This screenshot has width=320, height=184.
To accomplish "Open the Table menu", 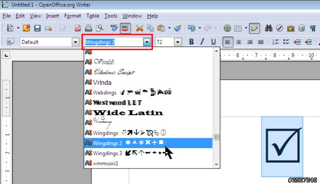I will pos(92,16).
